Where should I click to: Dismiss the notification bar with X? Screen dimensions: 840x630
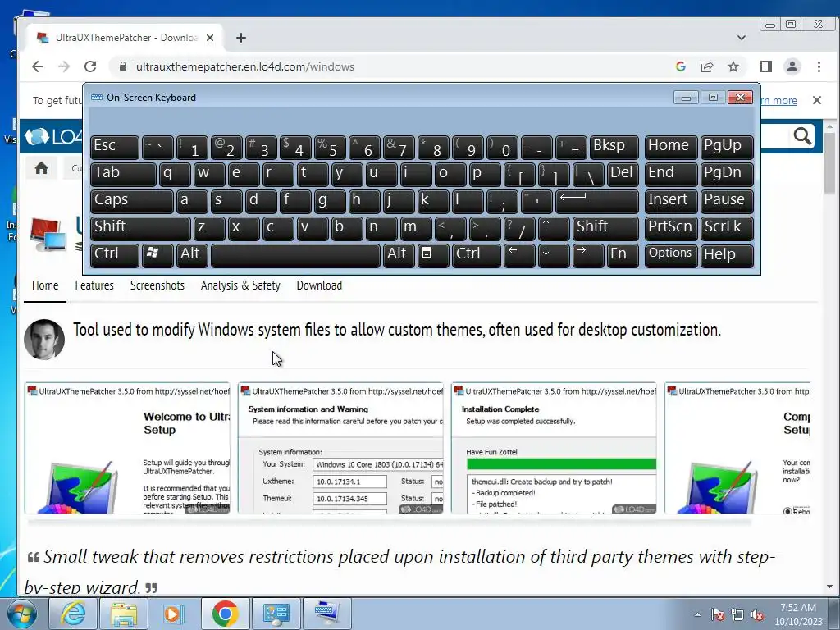point(817,100)
